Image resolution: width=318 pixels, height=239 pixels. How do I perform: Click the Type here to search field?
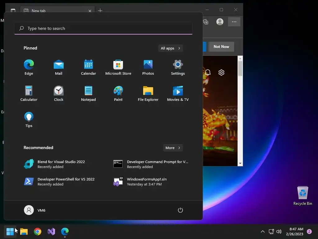pos(103,28)
